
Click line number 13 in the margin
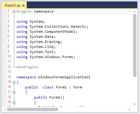[x=9, y=72]
